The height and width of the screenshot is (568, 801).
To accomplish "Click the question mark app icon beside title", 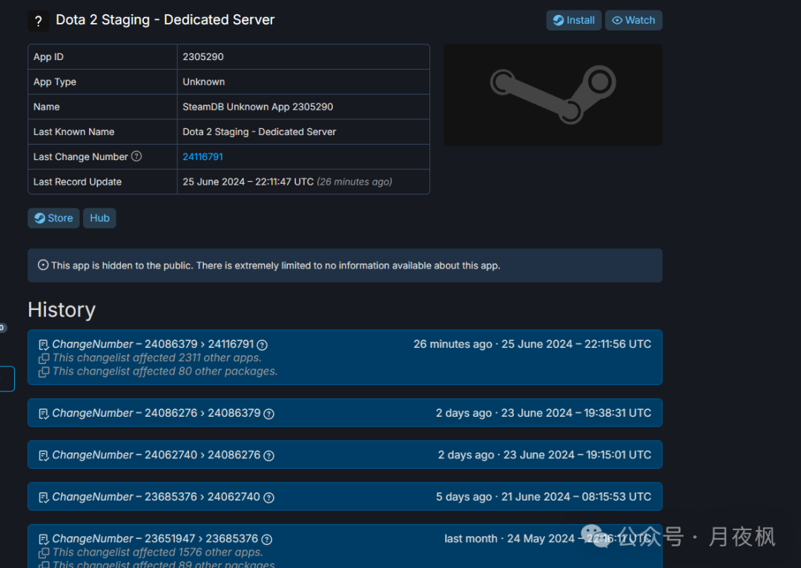I will coord(39,21).
